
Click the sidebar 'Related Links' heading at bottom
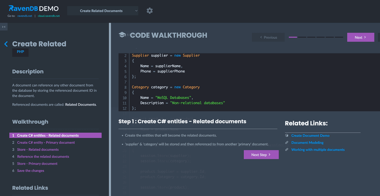30,188
